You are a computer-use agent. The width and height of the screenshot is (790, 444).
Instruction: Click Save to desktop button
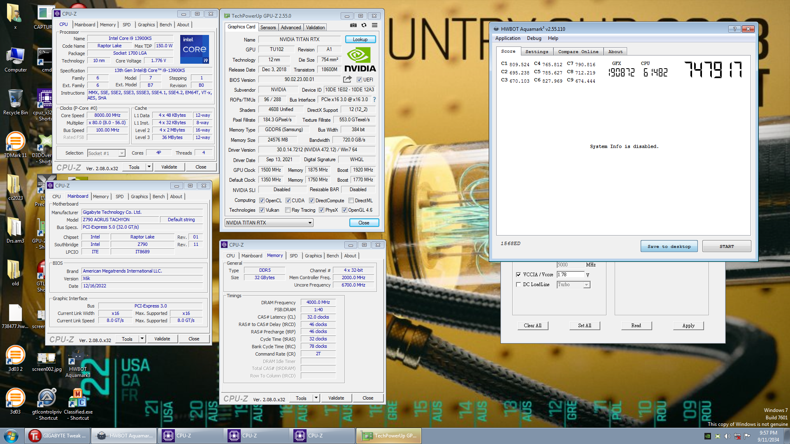669,246
